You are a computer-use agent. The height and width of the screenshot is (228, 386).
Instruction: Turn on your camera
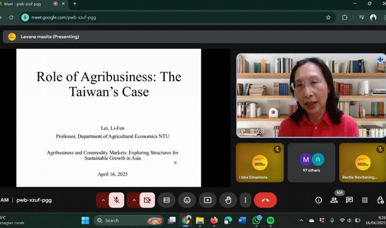click(x=147, y=200)
